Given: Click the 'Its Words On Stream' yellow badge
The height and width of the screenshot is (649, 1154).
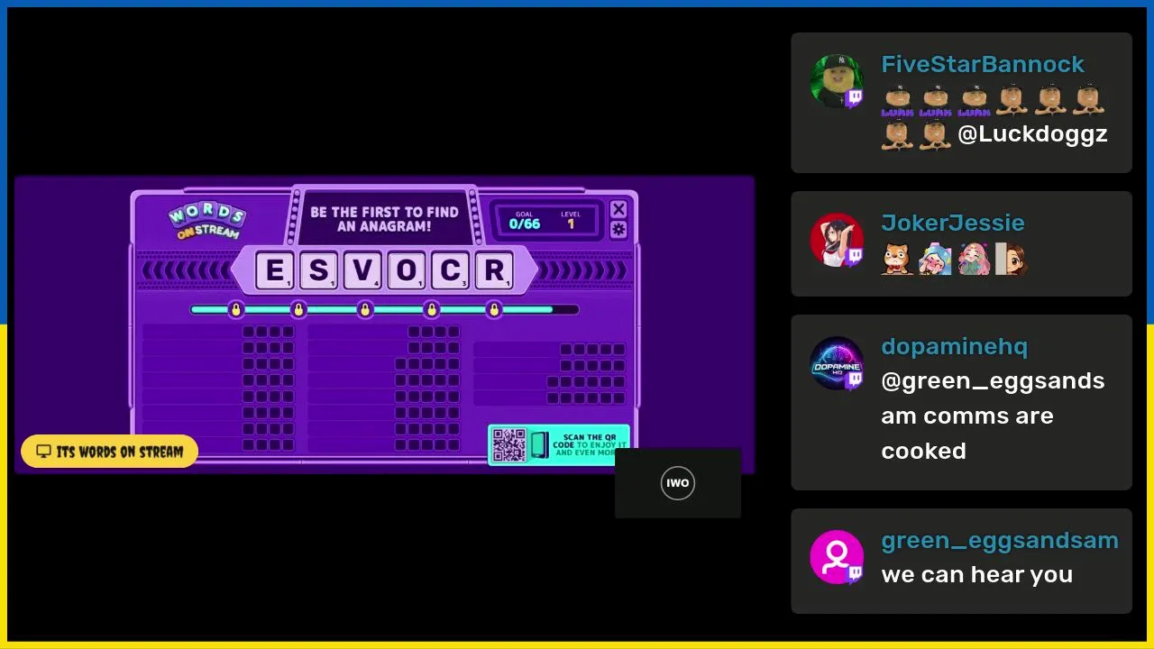Looking at the screenshot, I should [109, 452].
